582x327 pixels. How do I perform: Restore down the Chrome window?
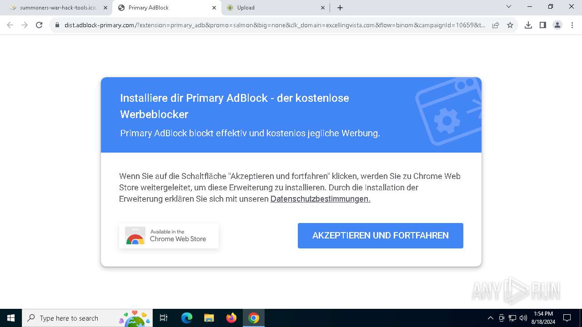[x=551, y=7]
